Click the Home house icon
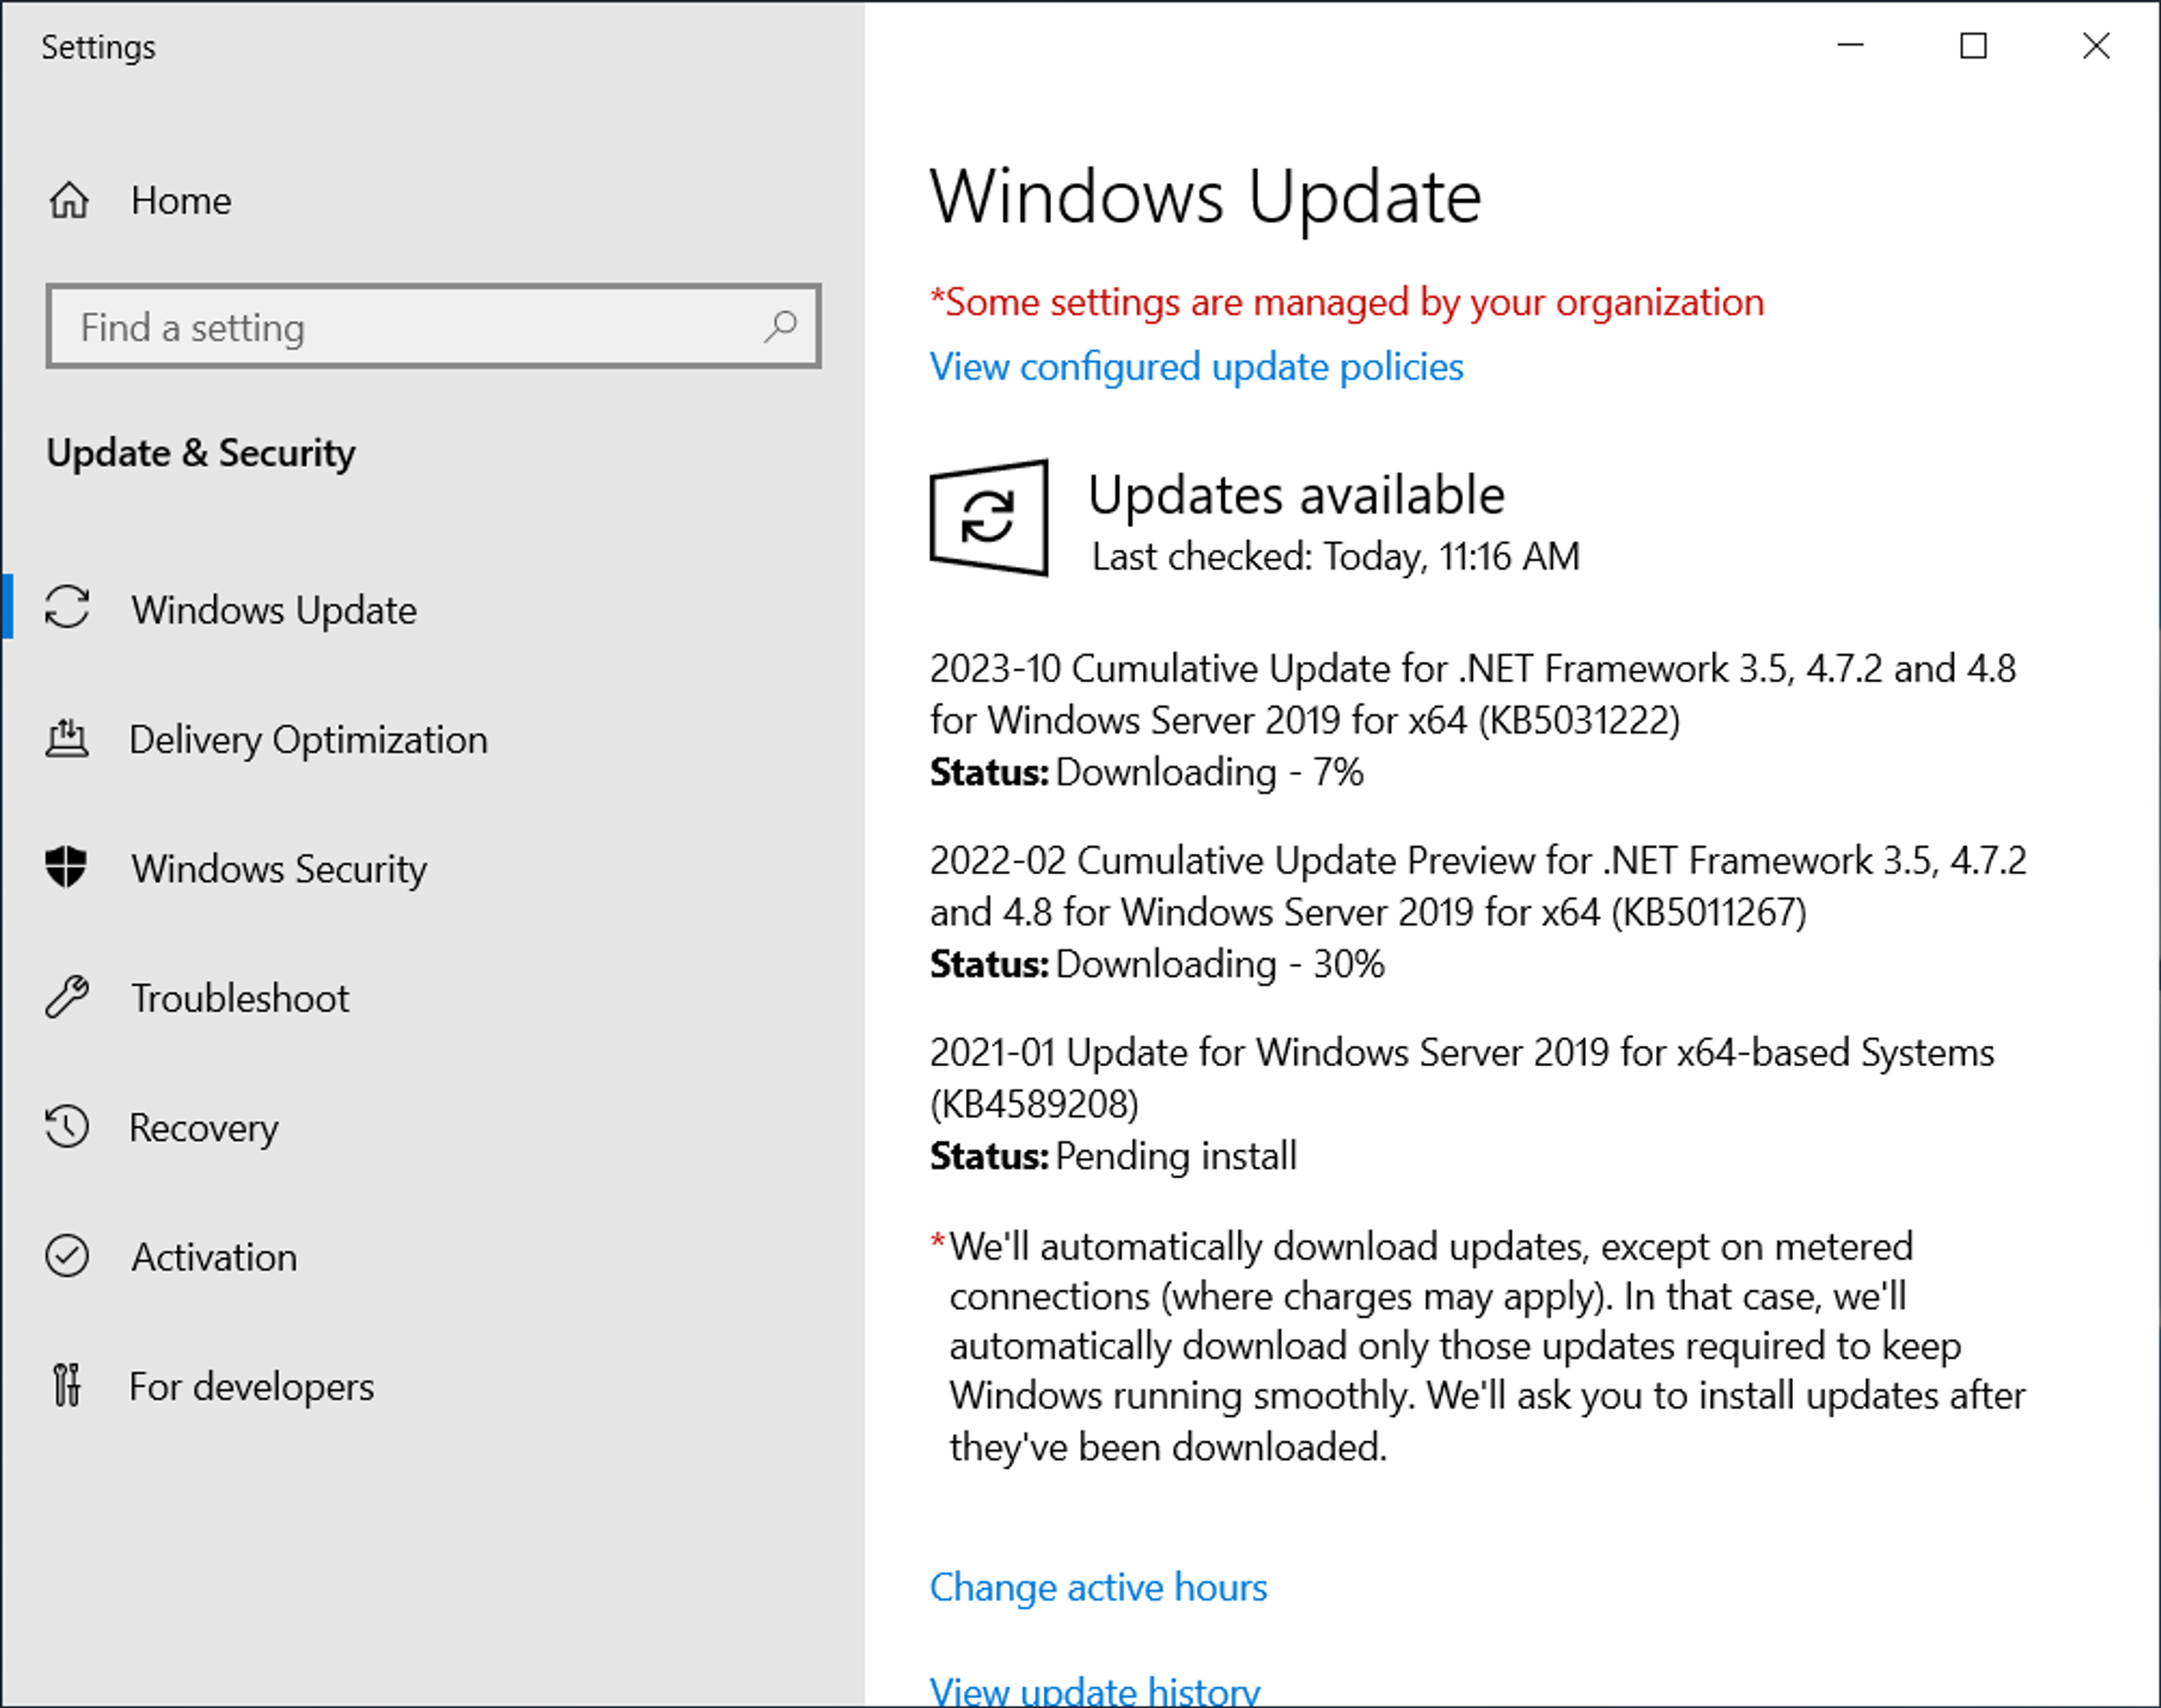 click(69, 201)
